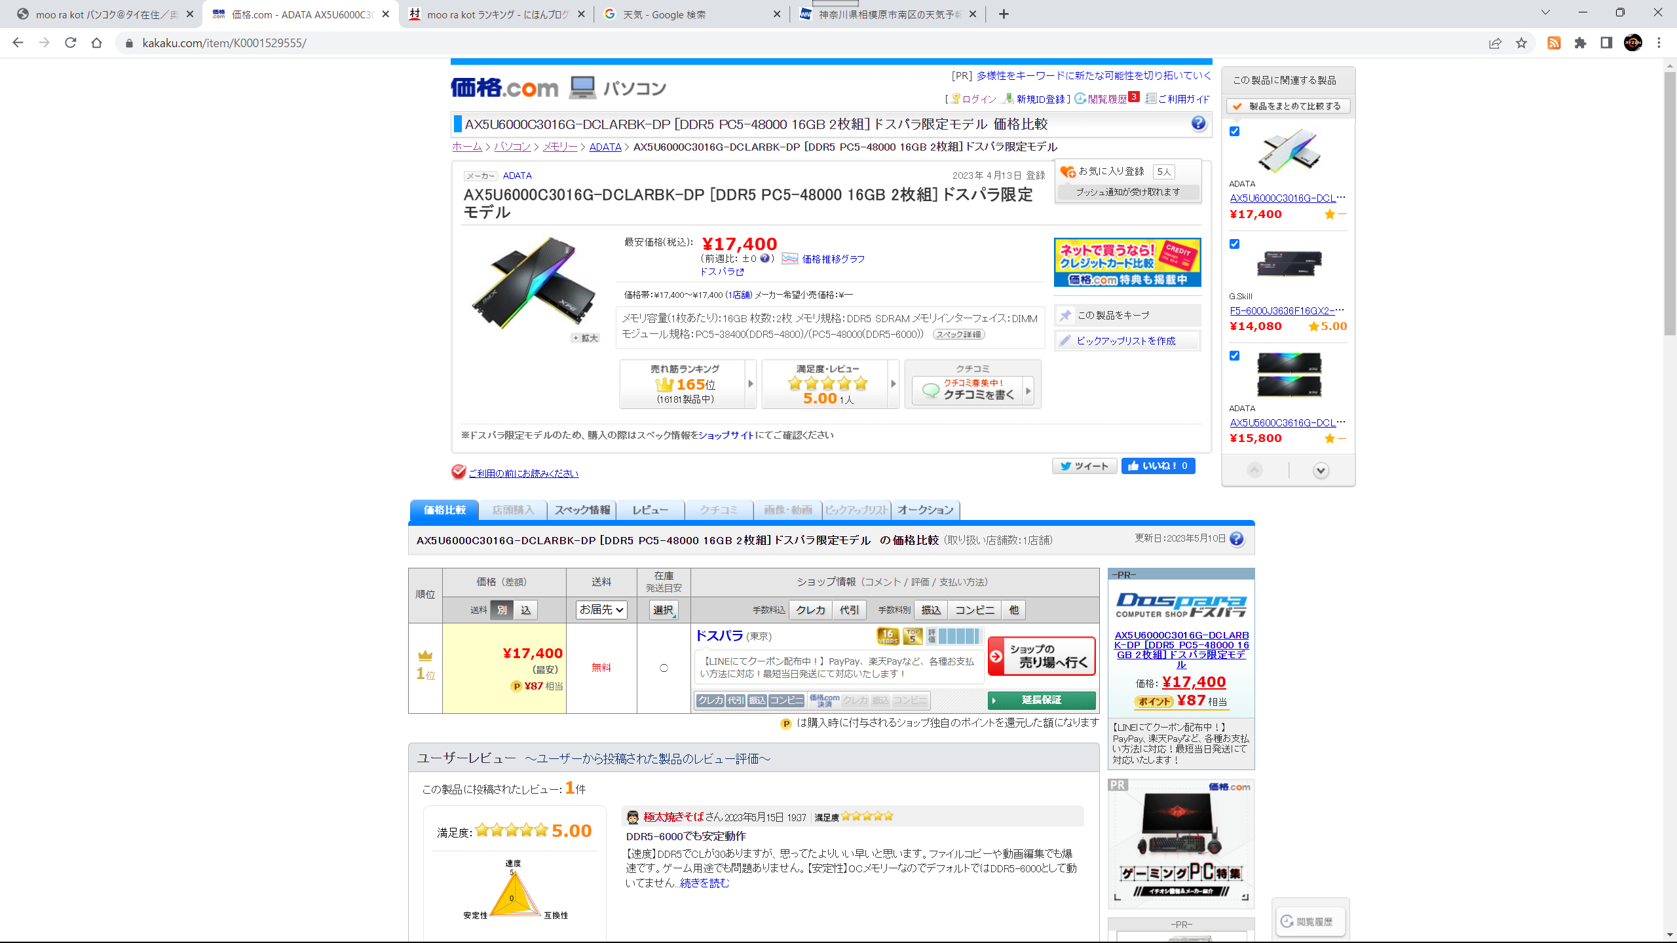Open the 在庫 選択 dropdown
This screenshot has width=1677, height=943.
[664, 610]
